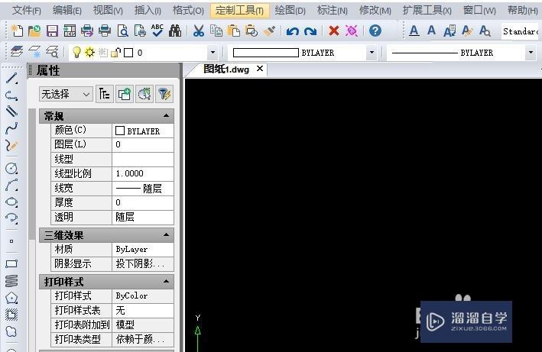Open the 视图(V) menu
This screenshot has width=542, height=352.
[x=108, y=11]
